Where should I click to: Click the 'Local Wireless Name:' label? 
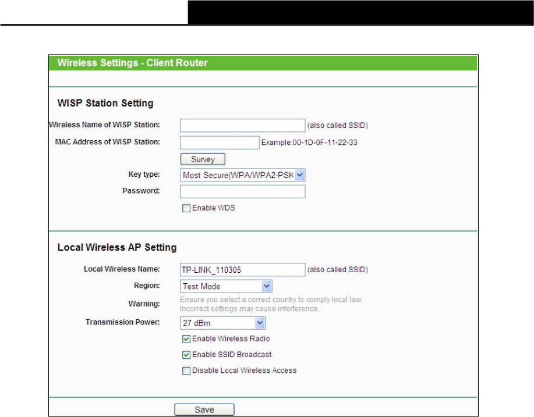pyautogui.click(x=122, y=269)
